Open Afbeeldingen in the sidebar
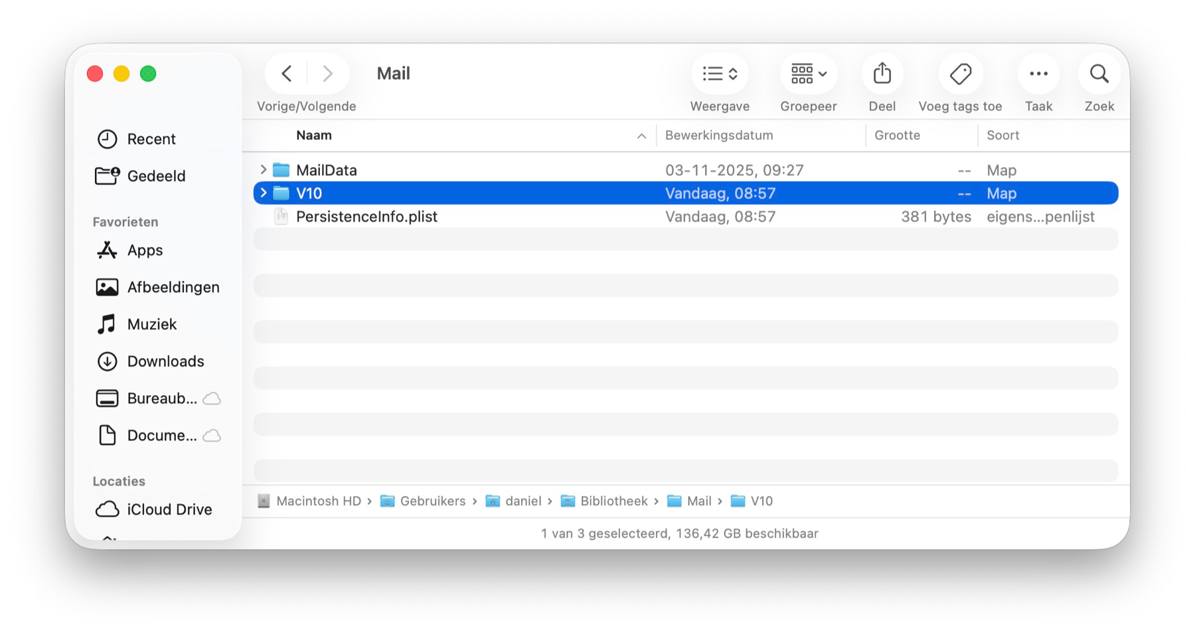 click(x=173, y=287)
